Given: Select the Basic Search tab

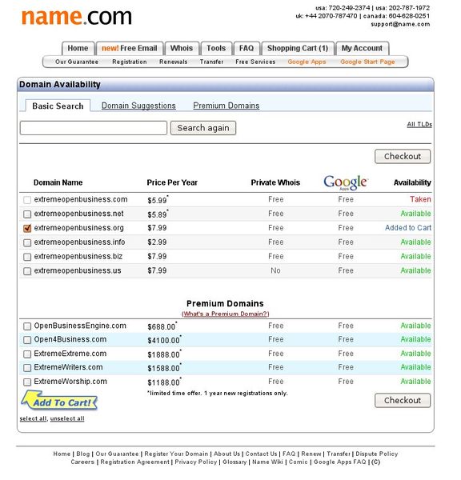Looking at the screenshot, I should [x=58, y=106].
